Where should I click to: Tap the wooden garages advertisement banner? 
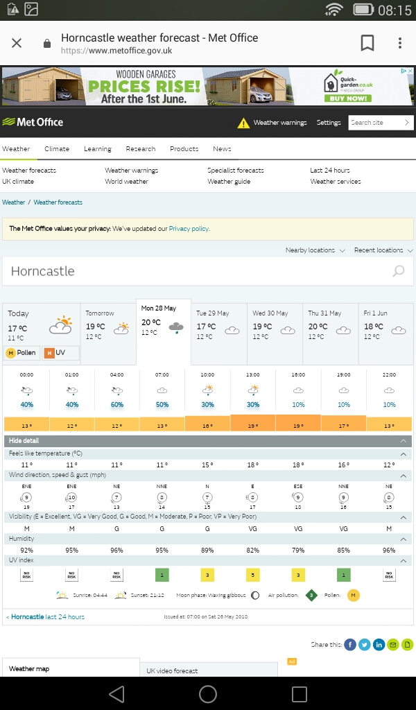208,86
